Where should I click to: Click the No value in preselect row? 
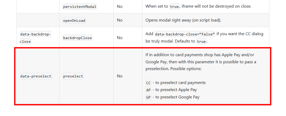[x=120, y=76]
